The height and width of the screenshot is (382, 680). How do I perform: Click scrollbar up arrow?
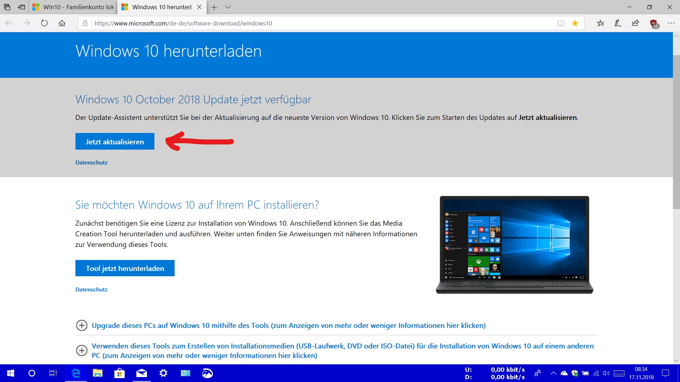[x=676, y=36]
